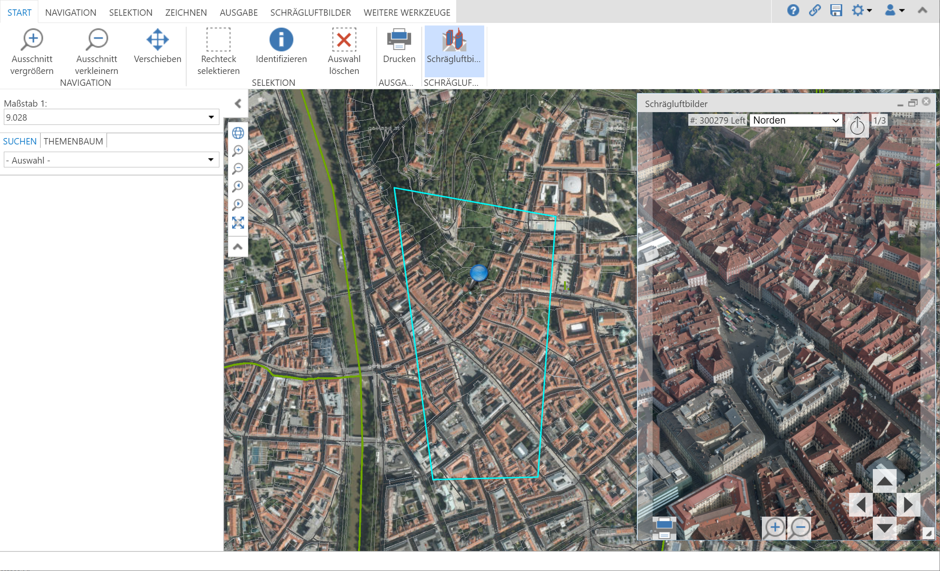Image resolution: width=940 pixels, height=571 pixels.
Task: Click the globe full-extent map icon
Action: pos(238,133)
